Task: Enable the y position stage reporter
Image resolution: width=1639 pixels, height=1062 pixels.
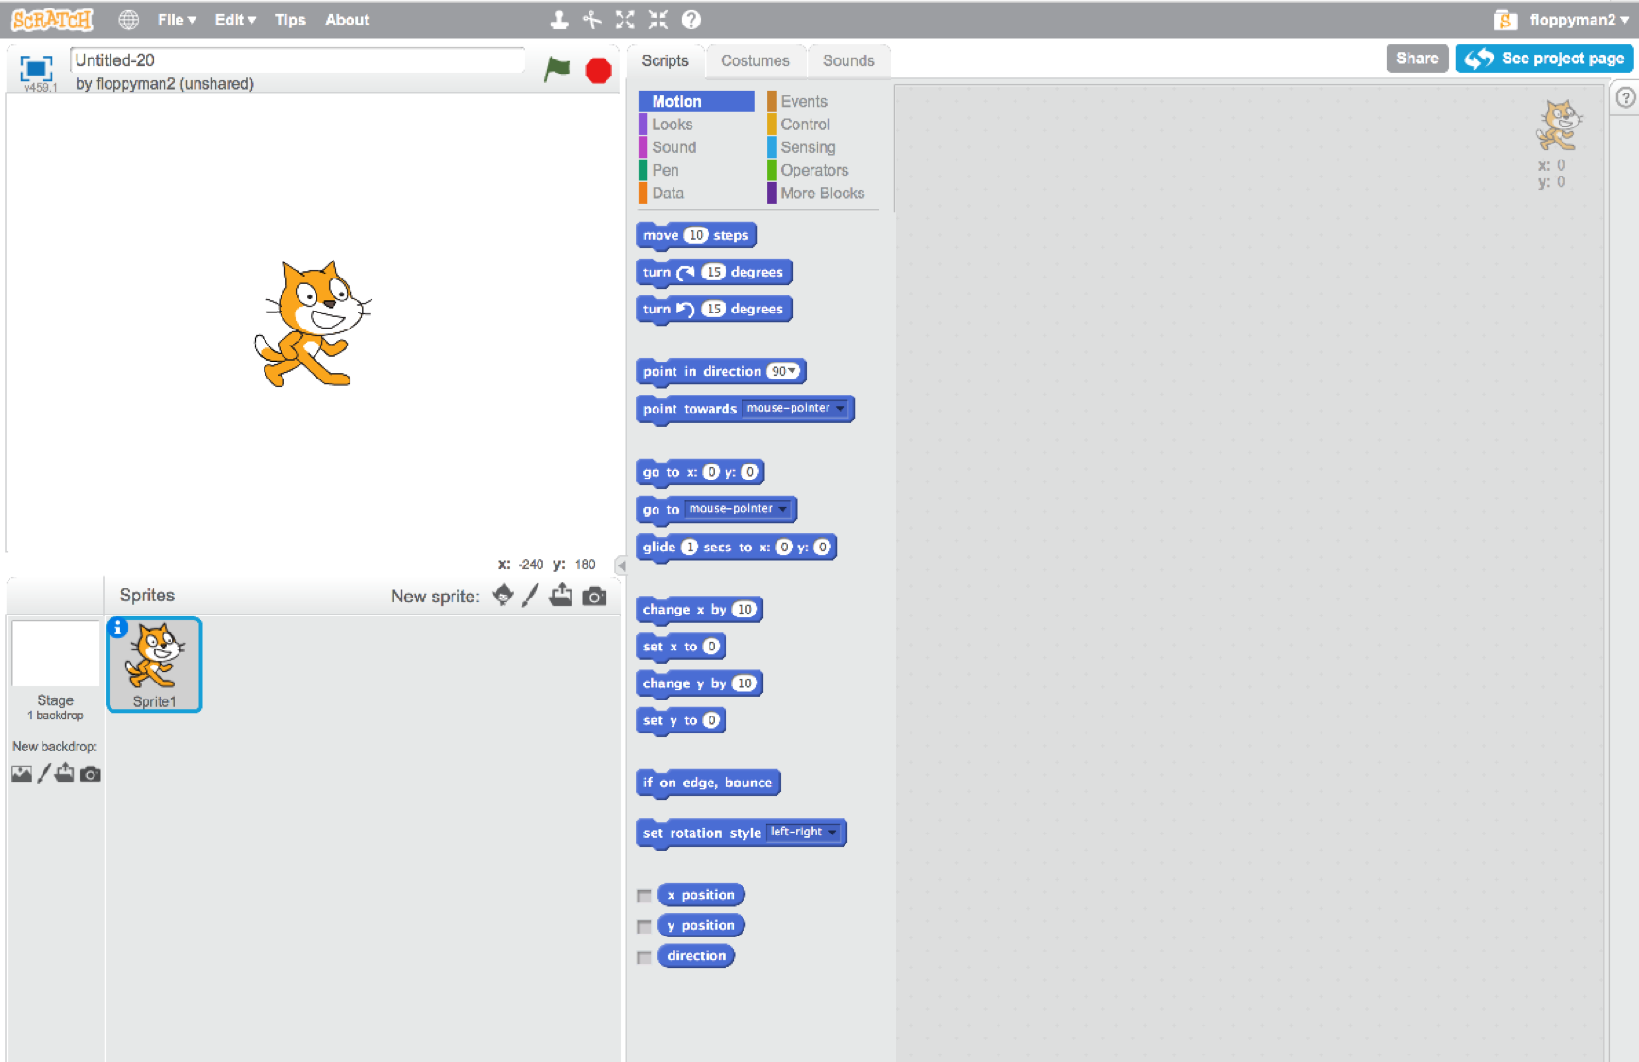Action: click(644, 926)
